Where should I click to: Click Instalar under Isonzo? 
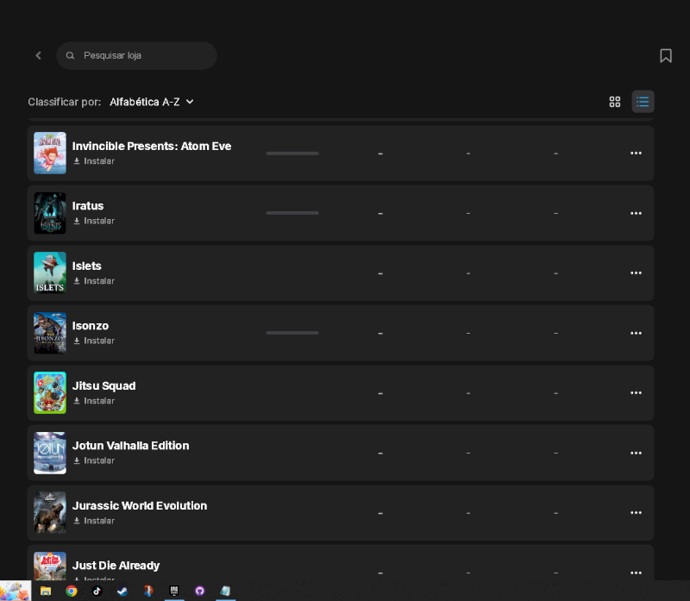click(94, 341)
